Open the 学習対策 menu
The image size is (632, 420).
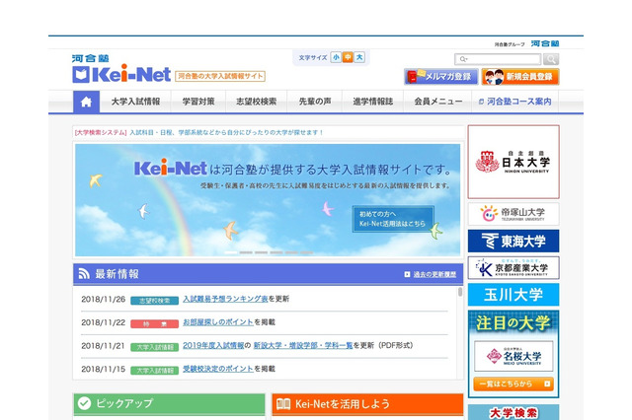tap(198, 102)
